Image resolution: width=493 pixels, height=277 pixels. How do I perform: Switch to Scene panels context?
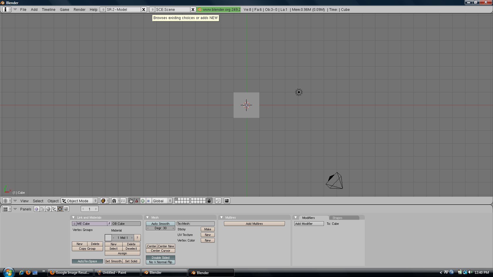tap(66, 209)
